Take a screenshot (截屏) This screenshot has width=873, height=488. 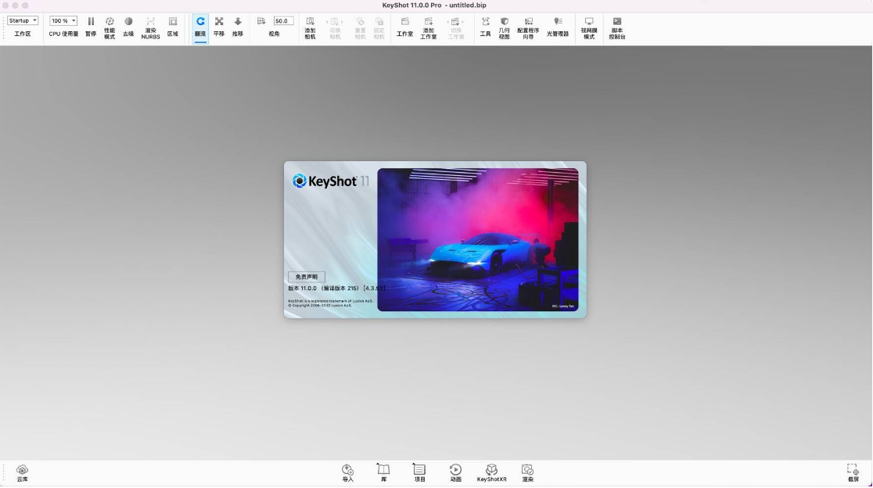853,473
